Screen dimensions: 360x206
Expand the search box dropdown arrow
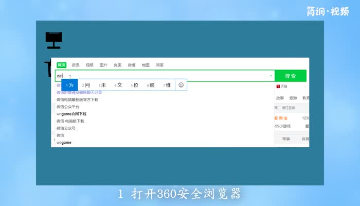[x=271, y=76]
